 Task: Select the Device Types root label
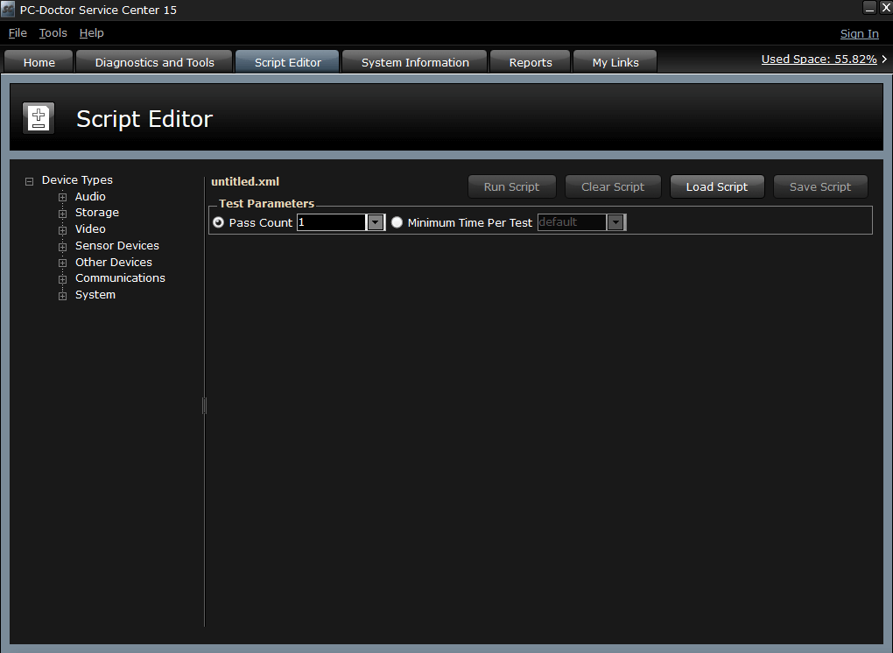77,180
